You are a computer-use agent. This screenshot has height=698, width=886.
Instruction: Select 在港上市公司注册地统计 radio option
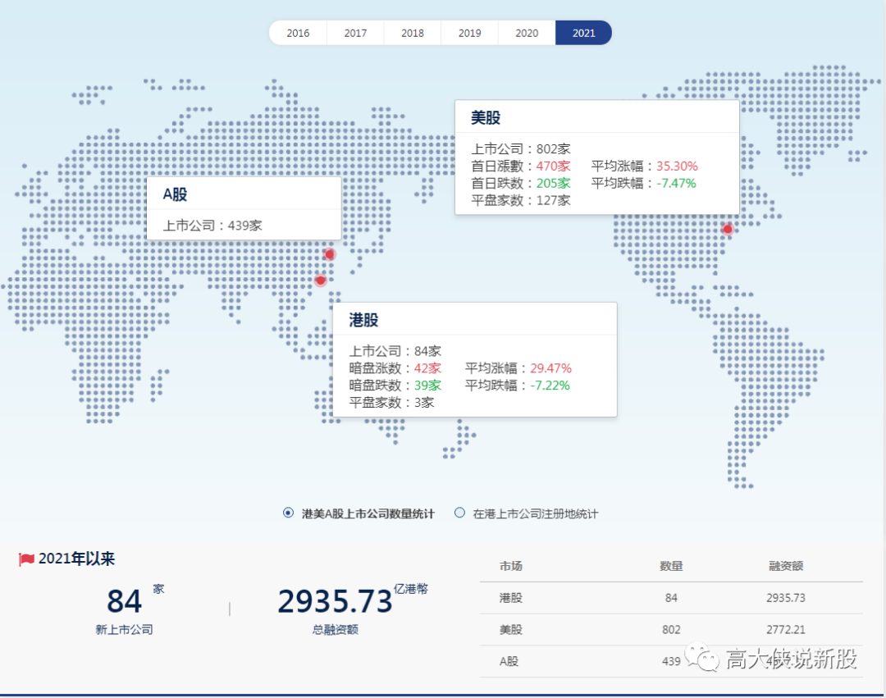point(460,513)
